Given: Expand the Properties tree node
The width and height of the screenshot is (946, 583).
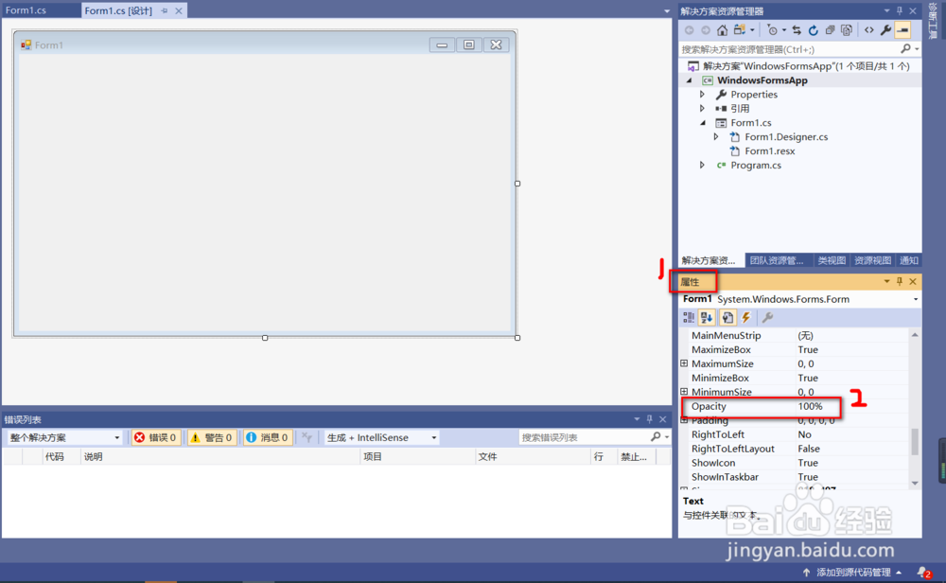Looking at the screenshot, I should point(702,94).
